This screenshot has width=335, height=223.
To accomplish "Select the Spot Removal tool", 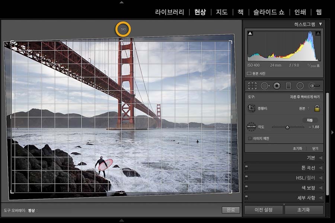I will click(265, 86).
